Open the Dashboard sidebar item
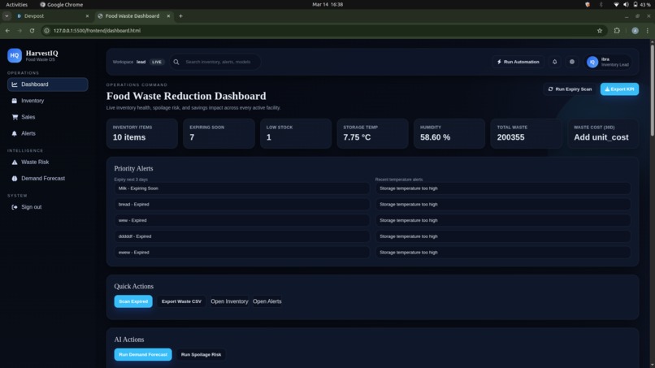This screenshot has width=655, height=368. click(48, 84)
